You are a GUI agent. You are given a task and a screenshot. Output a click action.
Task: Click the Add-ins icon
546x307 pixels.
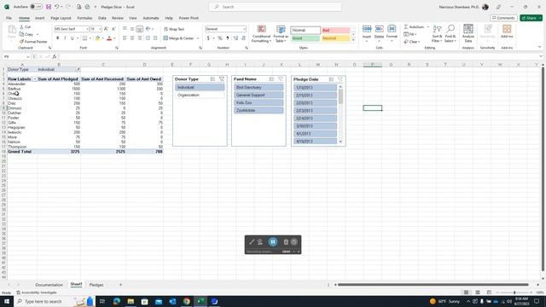pyautogui.click(x=507, y=29)
